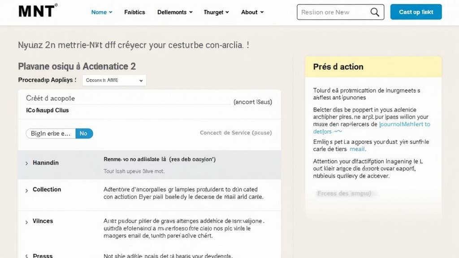Click the Cast up fiakt button
This screenshot has width=459, height=258.
click(416, 12)
